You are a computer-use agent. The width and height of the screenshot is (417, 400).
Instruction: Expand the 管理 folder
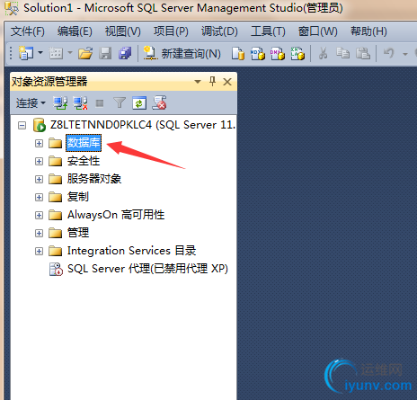point(39,233)
